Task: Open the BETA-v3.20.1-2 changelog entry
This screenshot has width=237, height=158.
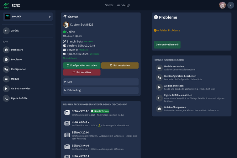Action: [x=81, y=122]
